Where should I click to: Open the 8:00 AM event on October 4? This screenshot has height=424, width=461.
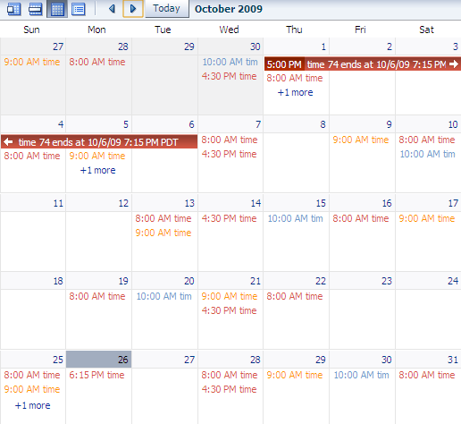[x=32, y=156]
